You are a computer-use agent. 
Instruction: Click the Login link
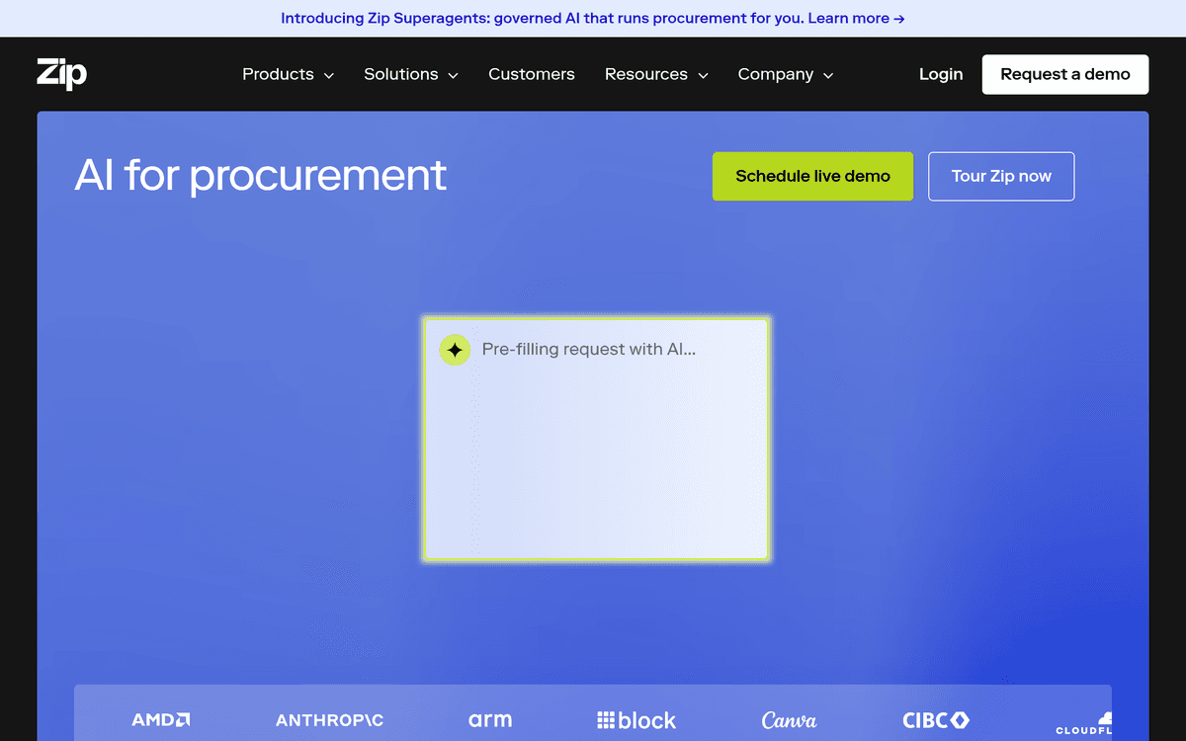[x=941, y=74]
